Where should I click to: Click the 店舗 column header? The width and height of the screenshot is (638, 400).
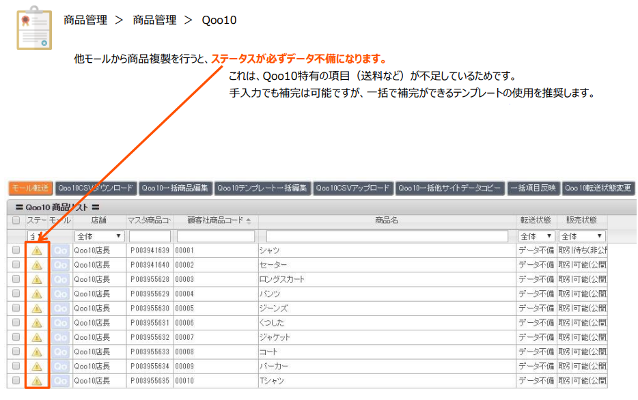99,220
